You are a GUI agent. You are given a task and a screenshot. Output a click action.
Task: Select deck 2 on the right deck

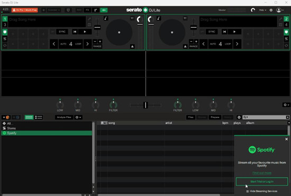pos(286,19)
